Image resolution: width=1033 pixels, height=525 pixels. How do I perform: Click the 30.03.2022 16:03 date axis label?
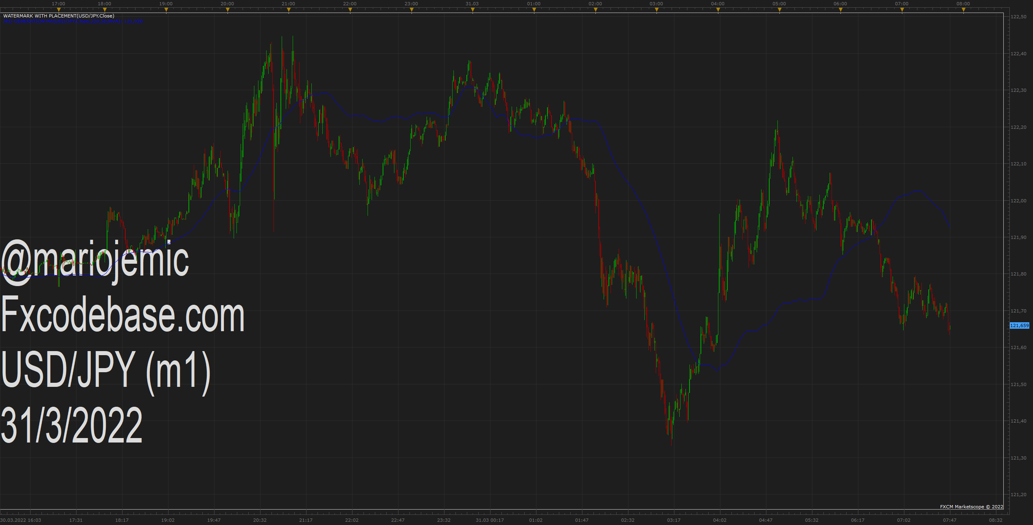point(21,520)
